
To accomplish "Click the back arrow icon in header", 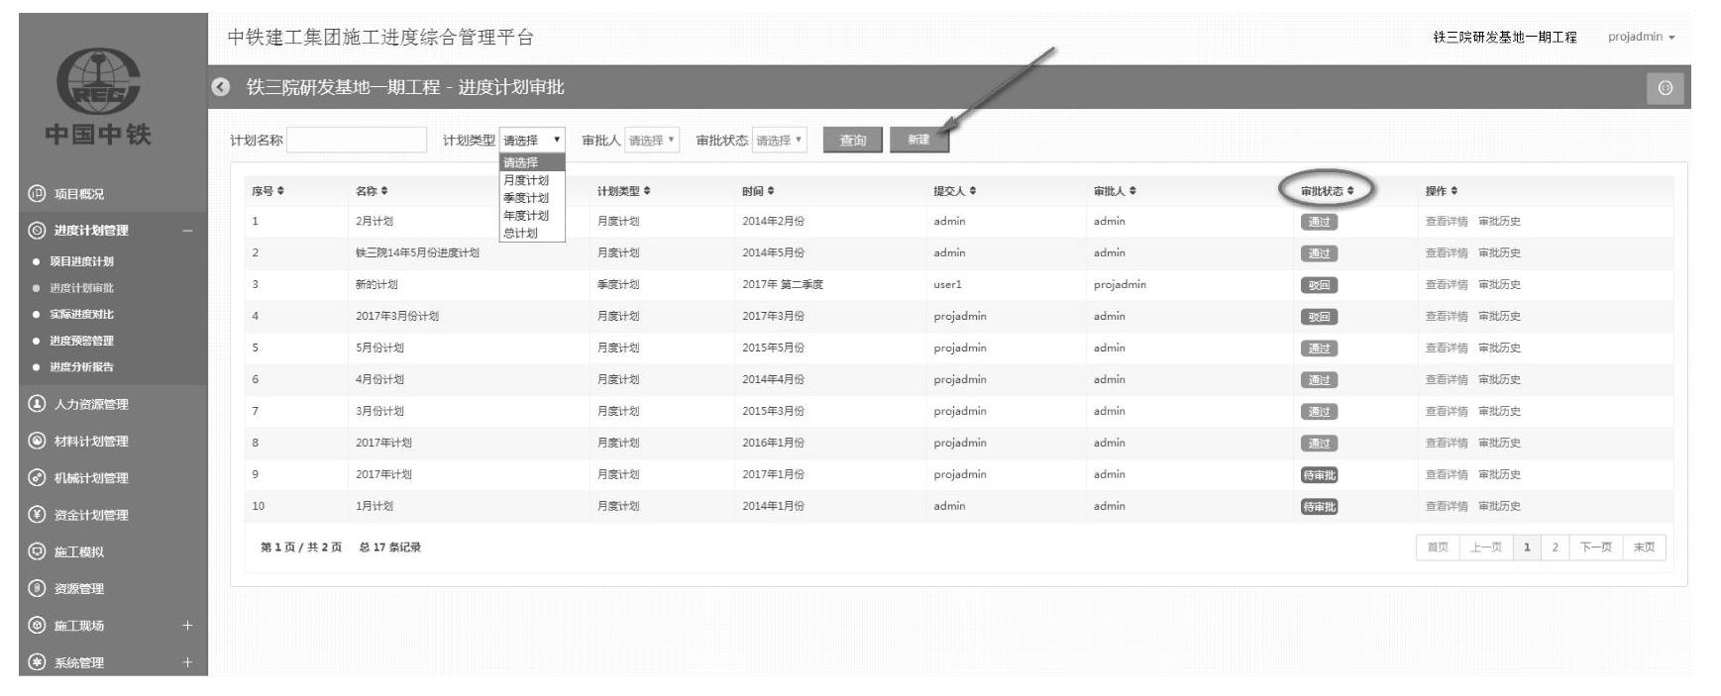I will tap(221, 87).
